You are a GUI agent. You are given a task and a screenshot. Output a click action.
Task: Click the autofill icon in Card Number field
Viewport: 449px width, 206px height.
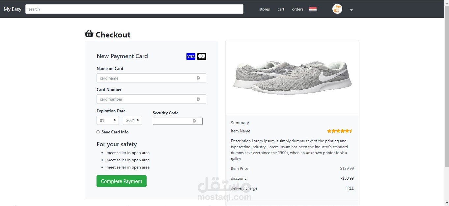[199, 99]
